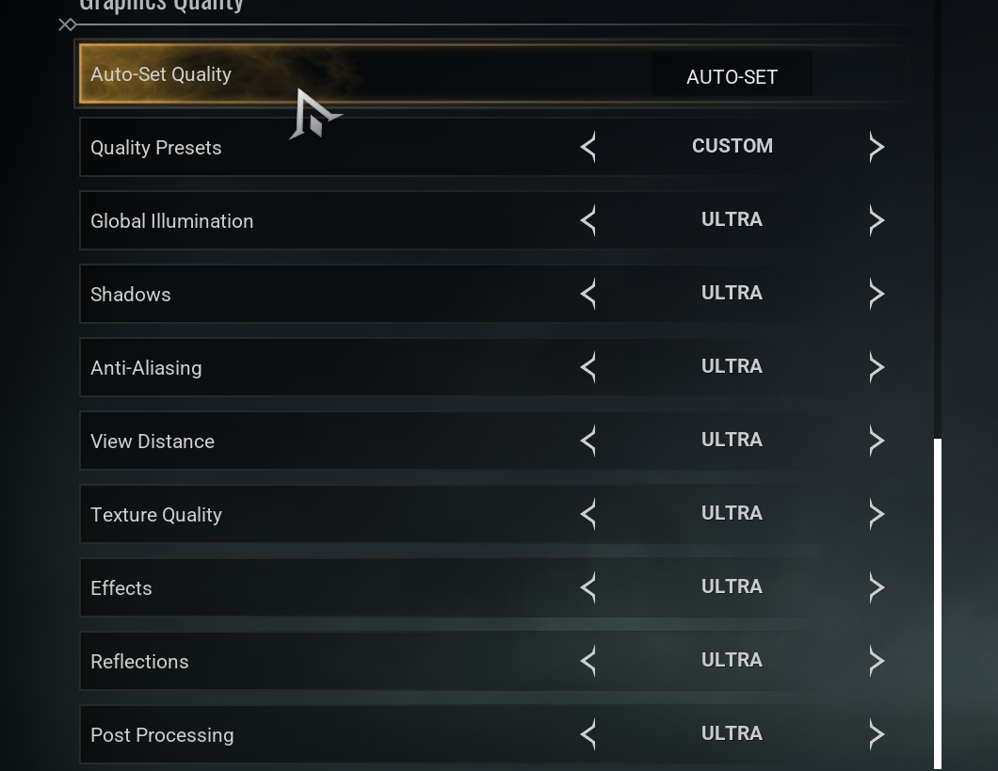
Task: Increase Shadows quality with right arrow
Action: tap(877, 294)
